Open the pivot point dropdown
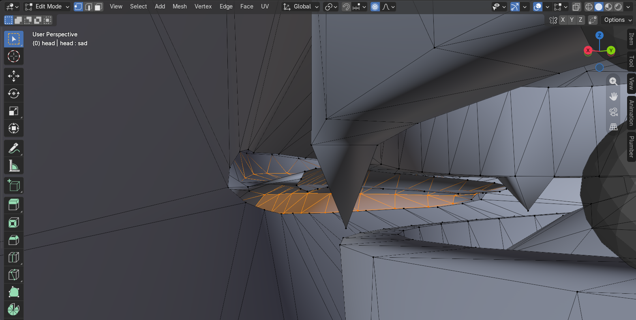 tap(331, 7)
